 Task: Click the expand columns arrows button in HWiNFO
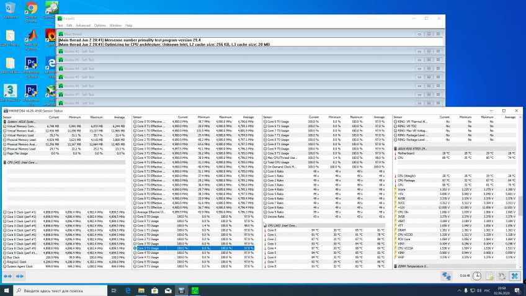pos(7,276)
